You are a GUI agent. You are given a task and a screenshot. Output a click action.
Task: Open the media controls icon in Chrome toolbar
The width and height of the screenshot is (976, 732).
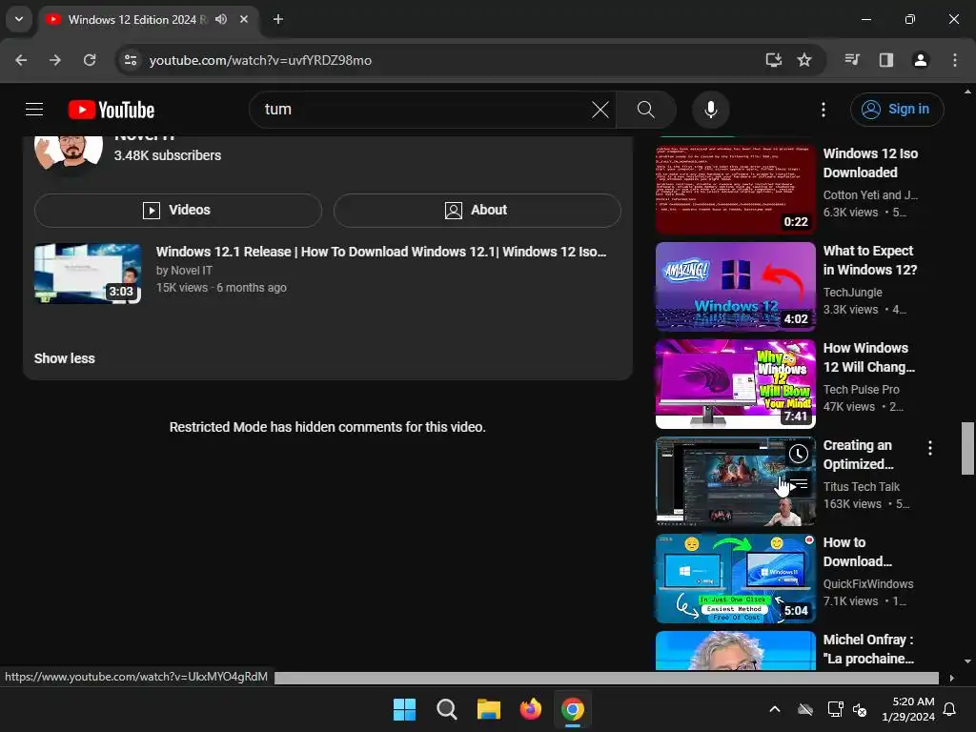click(x=852, y=60)
